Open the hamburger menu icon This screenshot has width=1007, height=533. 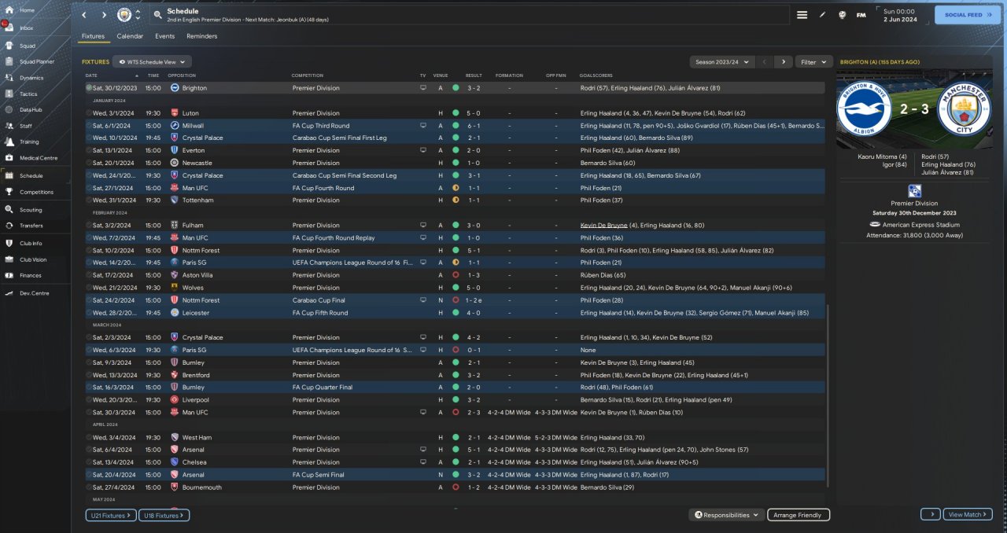(802, 15)
